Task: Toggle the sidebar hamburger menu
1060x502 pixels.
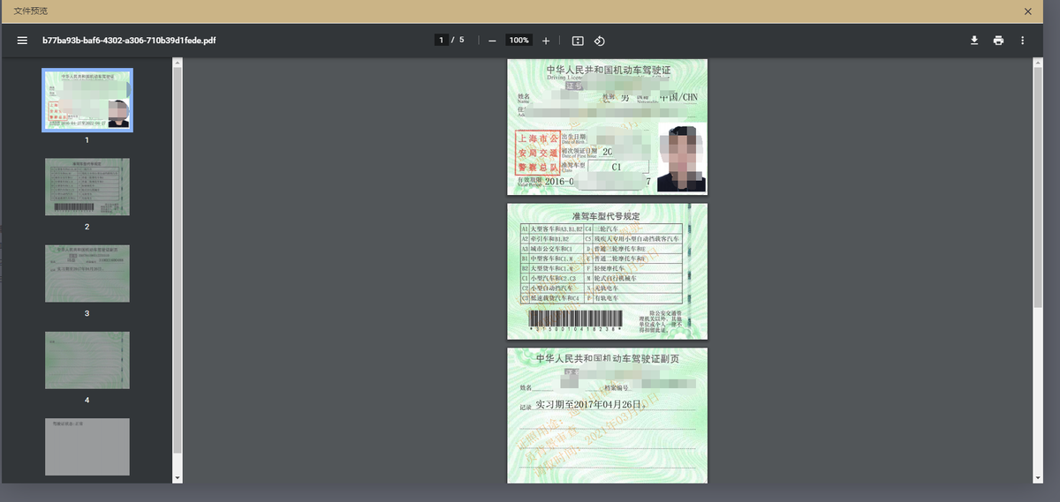Action: click(22, 41)
